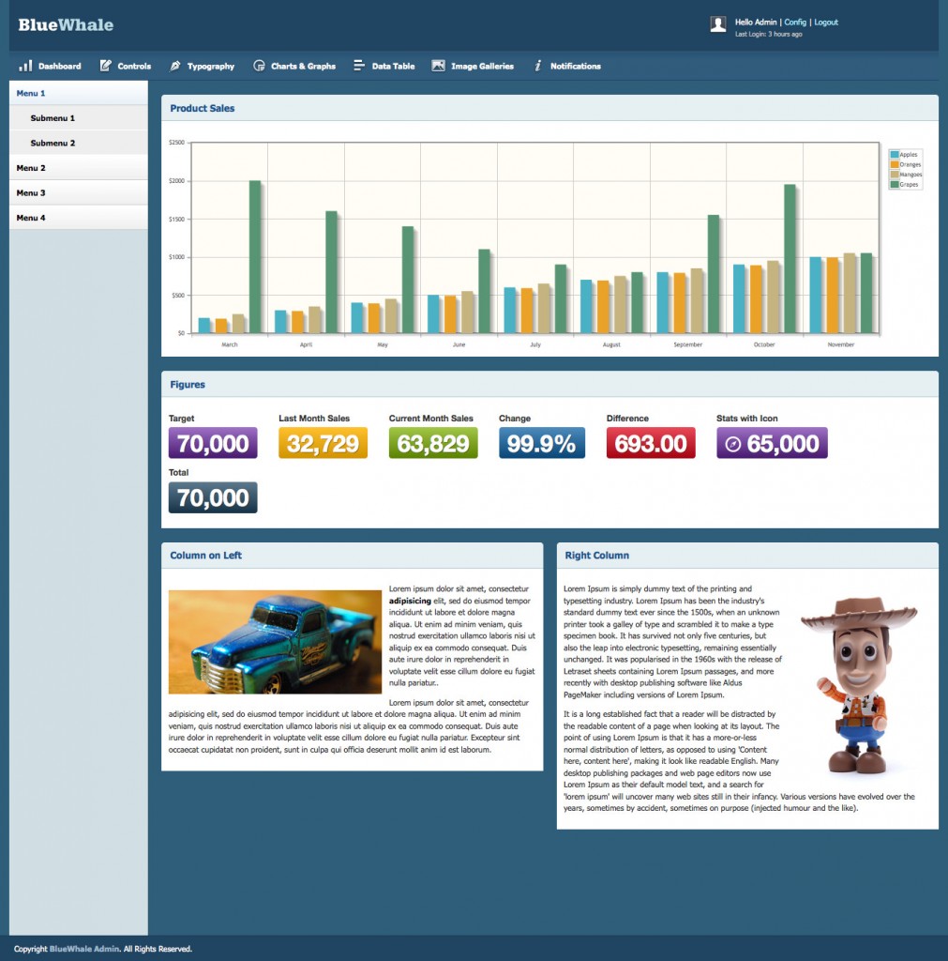Open Image Galleries page

pyautogui.click(x=473, y=66)
